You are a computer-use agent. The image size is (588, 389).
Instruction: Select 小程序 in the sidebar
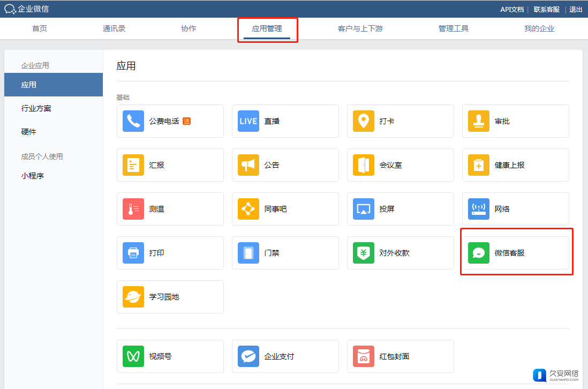[33, 176]
